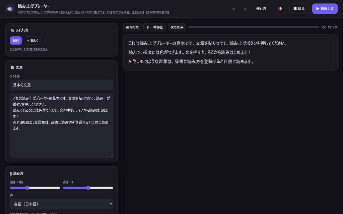Screen dimensions: 343x214
Task: Skip to the next sentence with 次の文
Action: (177, 27)
